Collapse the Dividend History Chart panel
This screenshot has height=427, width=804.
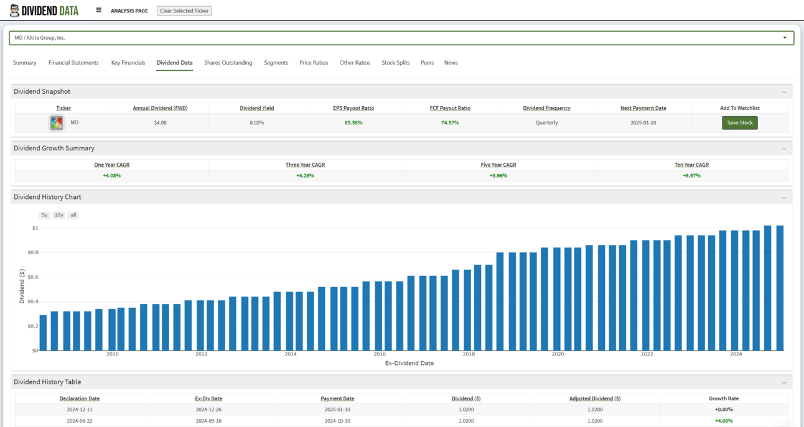point(783,198)
